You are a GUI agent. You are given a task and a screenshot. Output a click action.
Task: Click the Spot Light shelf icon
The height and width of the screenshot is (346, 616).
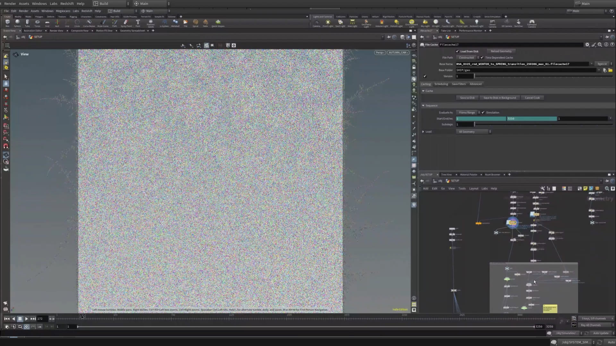(x=340, y=22)
